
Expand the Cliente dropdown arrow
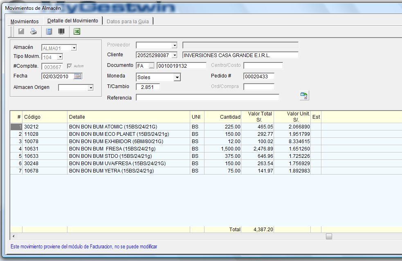pyautogui.click(x=175, y=55)
